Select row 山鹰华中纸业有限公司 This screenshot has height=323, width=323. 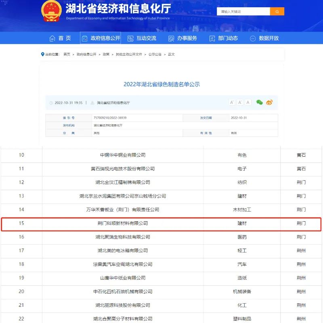point(161,278)
